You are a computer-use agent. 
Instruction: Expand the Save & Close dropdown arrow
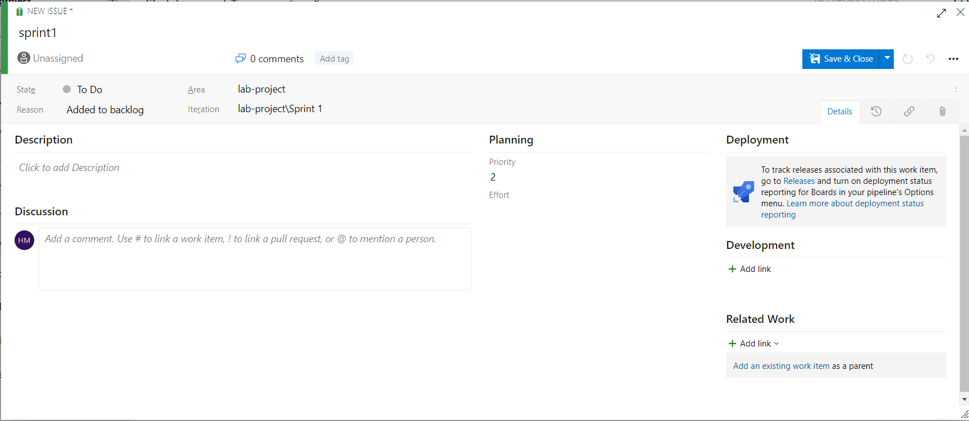(887, 59)
